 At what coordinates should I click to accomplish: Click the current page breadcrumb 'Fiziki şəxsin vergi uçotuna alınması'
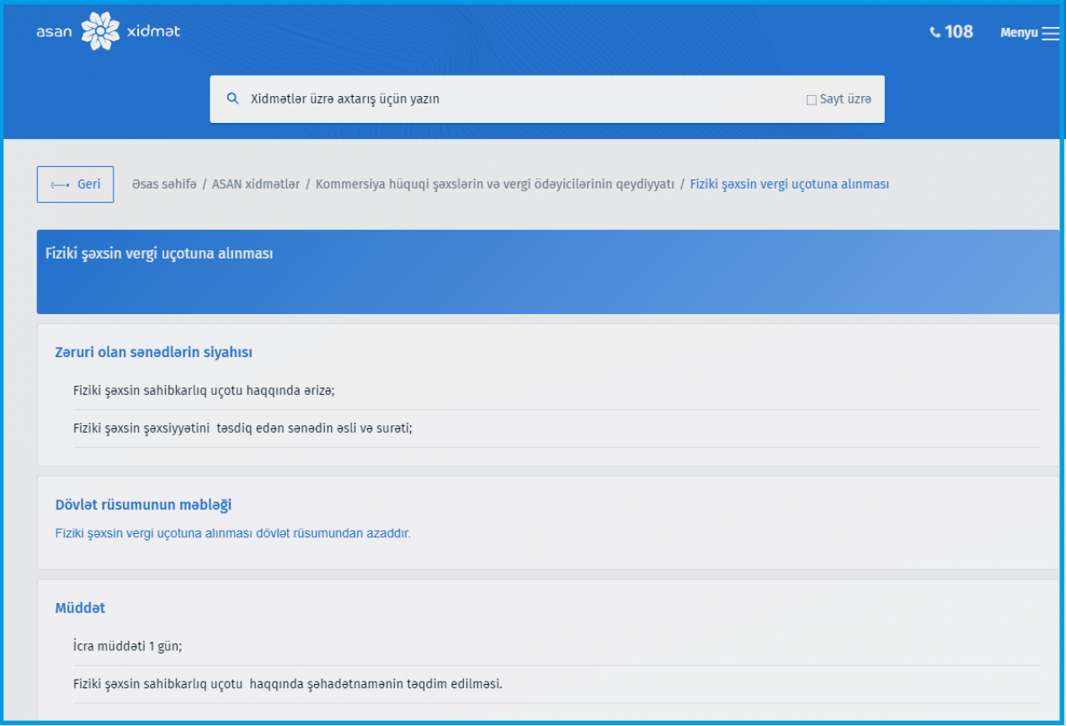click(x=789, y=184)
